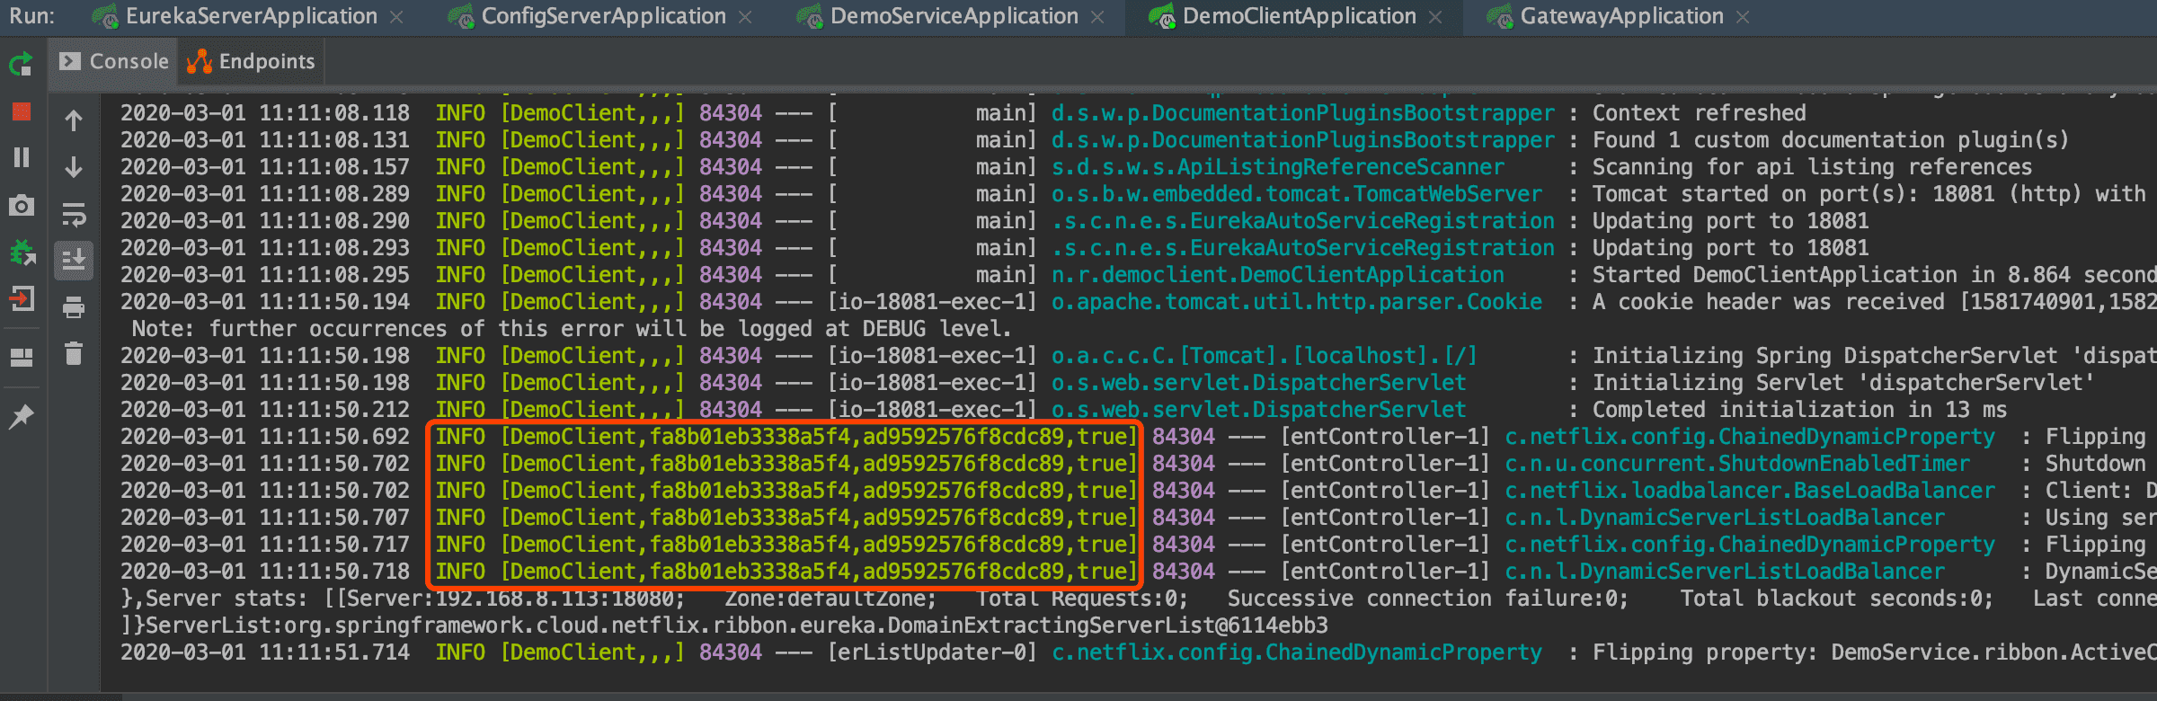
Task: Close the EurekaServerApplication tab
Action: pyautogui.click(x=396, y=17)
